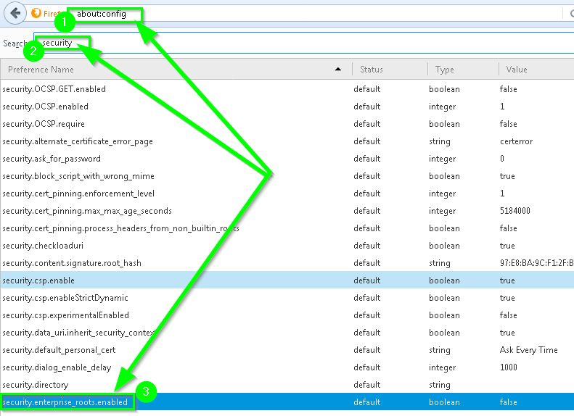574x416 pixels.
Task: Select the security.OCSP.GET.enabled preference
Action: tap(287, 89)
